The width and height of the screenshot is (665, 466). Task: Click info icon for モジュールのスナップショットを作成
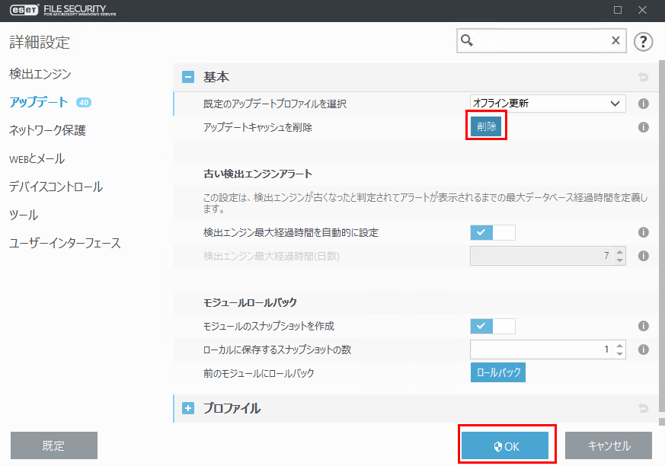(643, 326)
